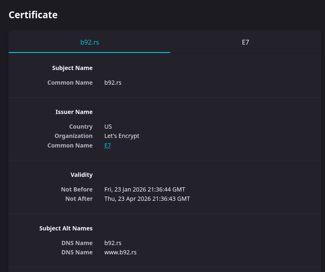Click the issuer country value US
This screenshot has width=325, height=272.
click(x=108, y=127)
